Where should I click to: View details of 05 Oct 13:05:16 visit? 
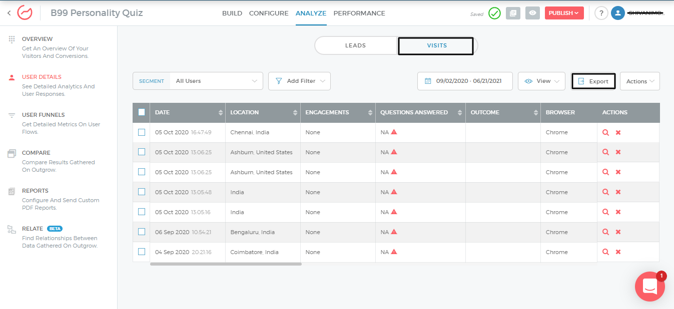[605, 212]
